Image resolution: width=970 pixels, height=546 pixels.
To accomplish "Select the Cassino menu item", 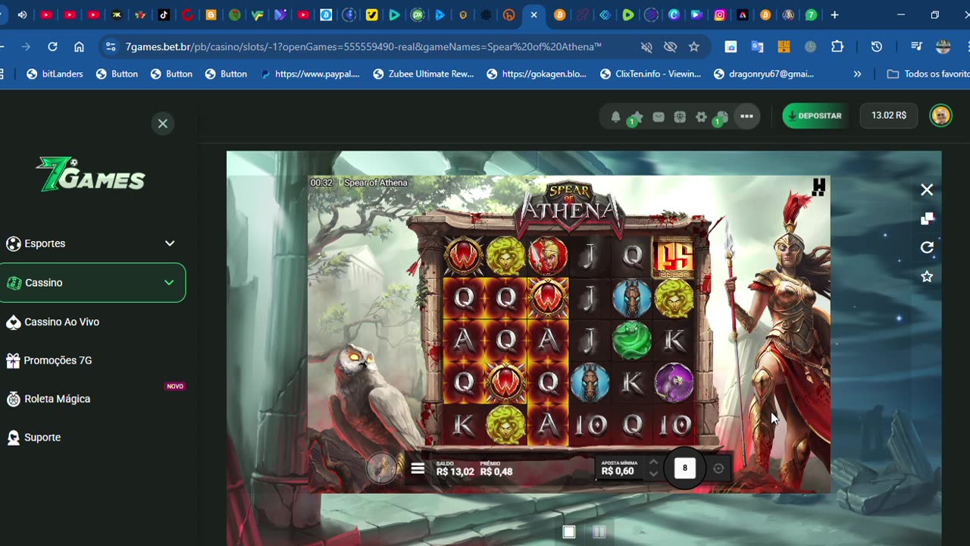I will tap(92, 282).
